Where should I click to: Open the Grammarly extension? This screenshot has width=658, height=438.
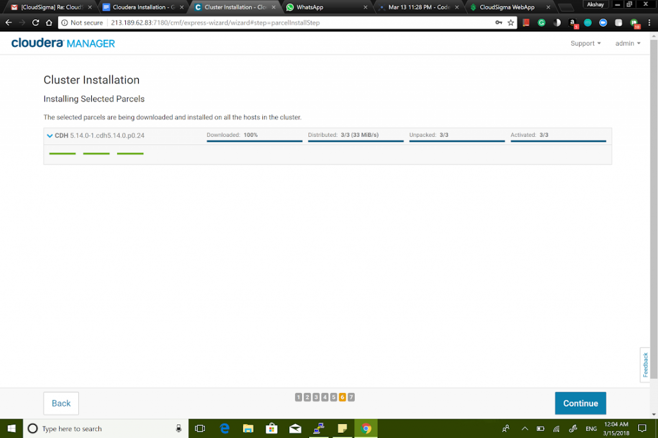(x=541, y=22)
